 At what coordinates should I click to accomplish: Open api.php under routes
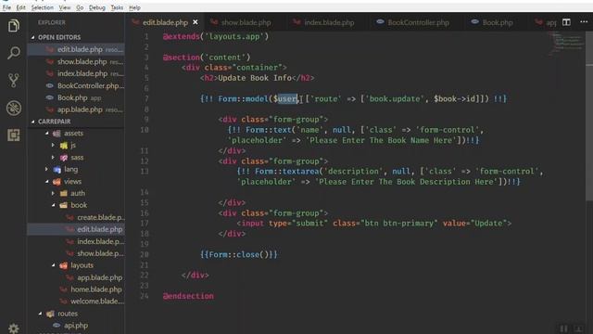(x=76, y=326)
